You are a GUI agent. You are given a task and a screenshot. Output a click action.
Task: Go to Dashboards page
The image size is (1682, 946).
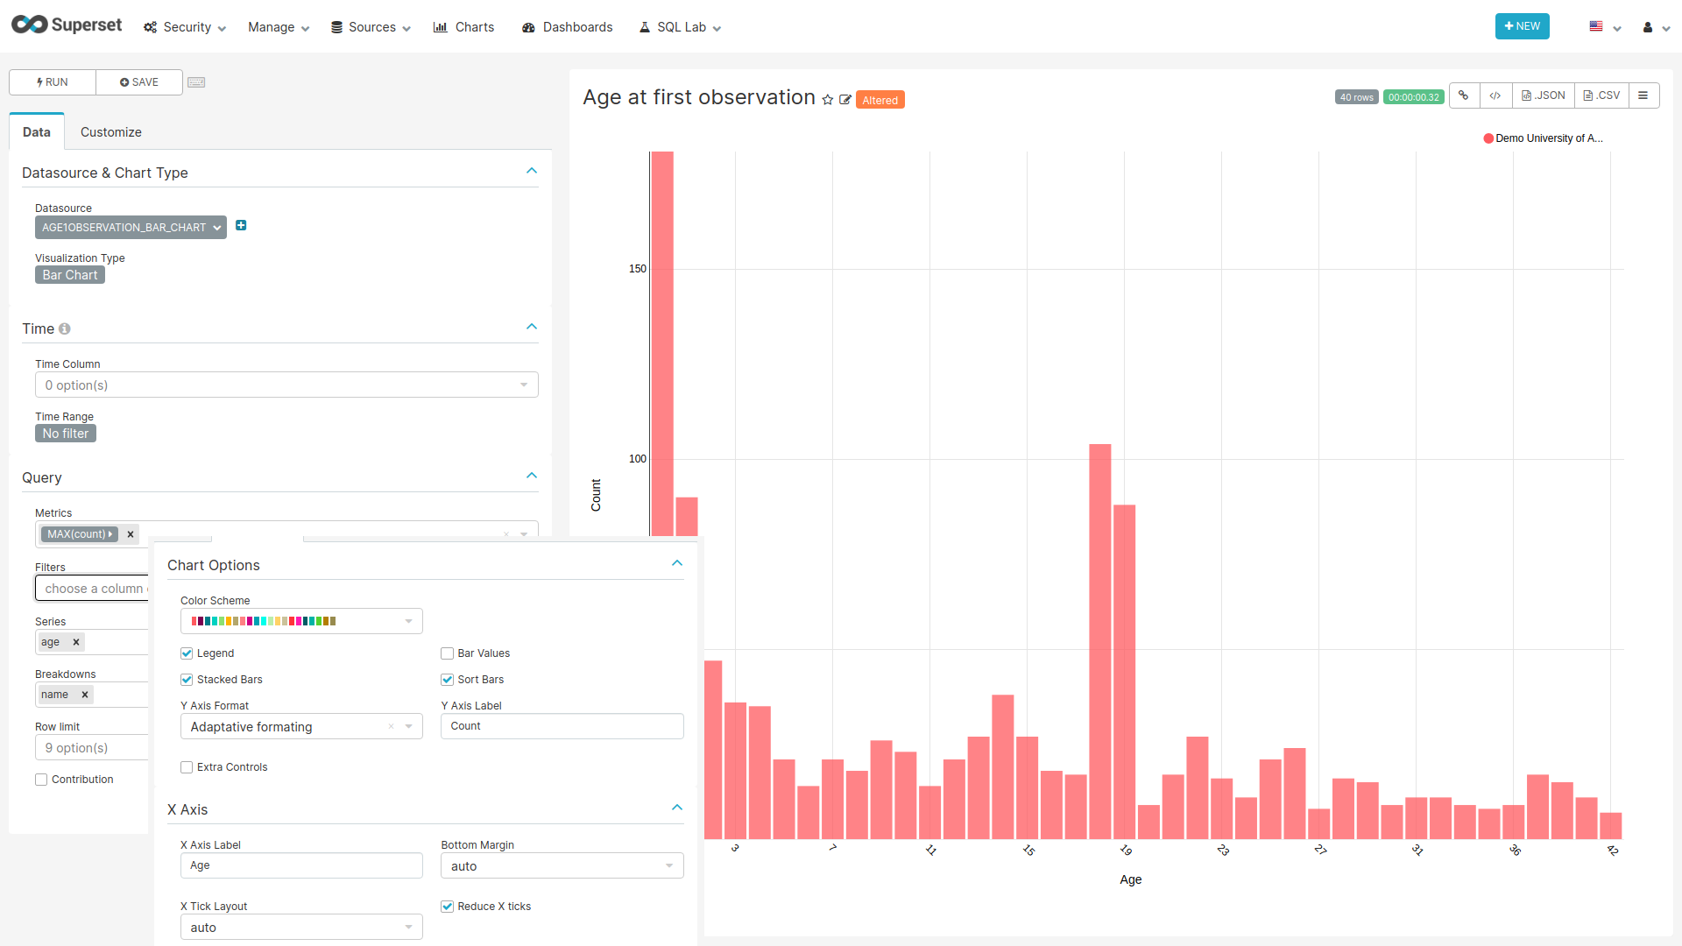[x=568, y=27]
